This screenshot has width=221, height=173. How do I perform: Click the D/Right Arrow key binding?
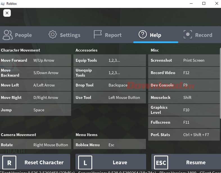point(46,97)
